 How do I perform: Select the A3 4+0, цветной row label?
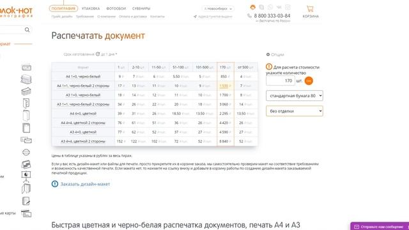coord(83,132)
